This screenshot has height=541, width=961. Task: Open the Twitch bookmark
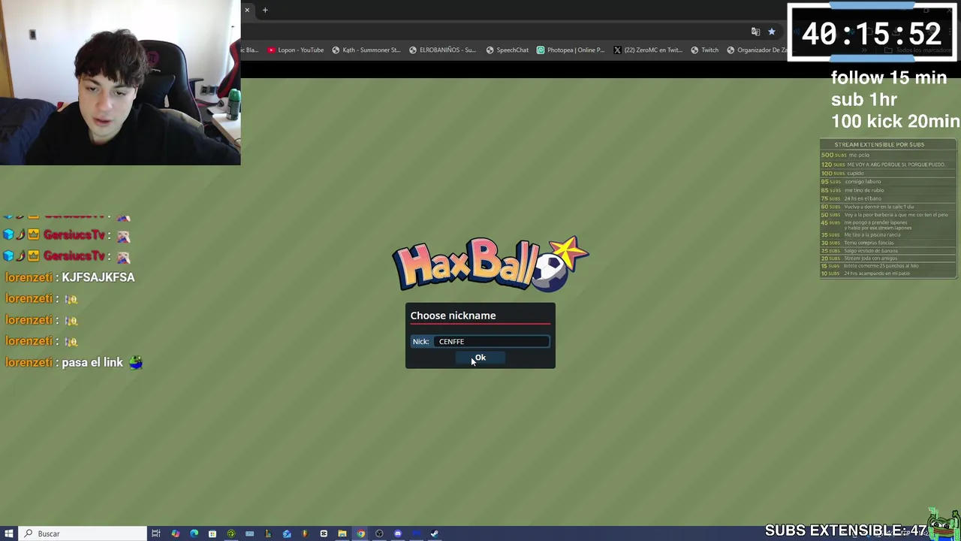click(704, 50)
